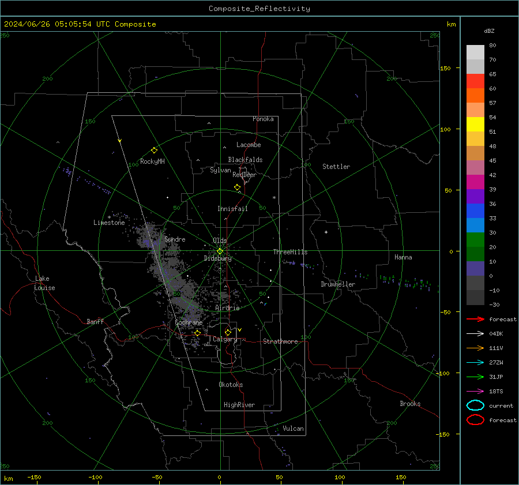Select the orange 111V arrow icon
Image resolution: width=519 pixels, height=485 pixels.
[x=475, y=348]
